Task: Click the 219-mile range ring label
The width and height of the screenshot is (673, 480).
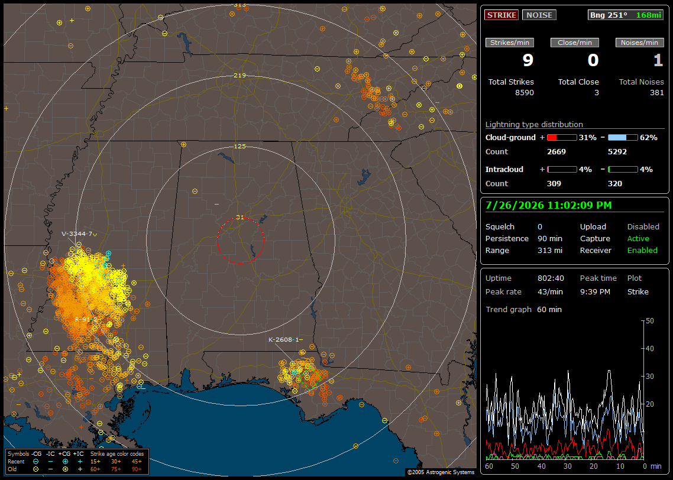Action: (240, 76)
